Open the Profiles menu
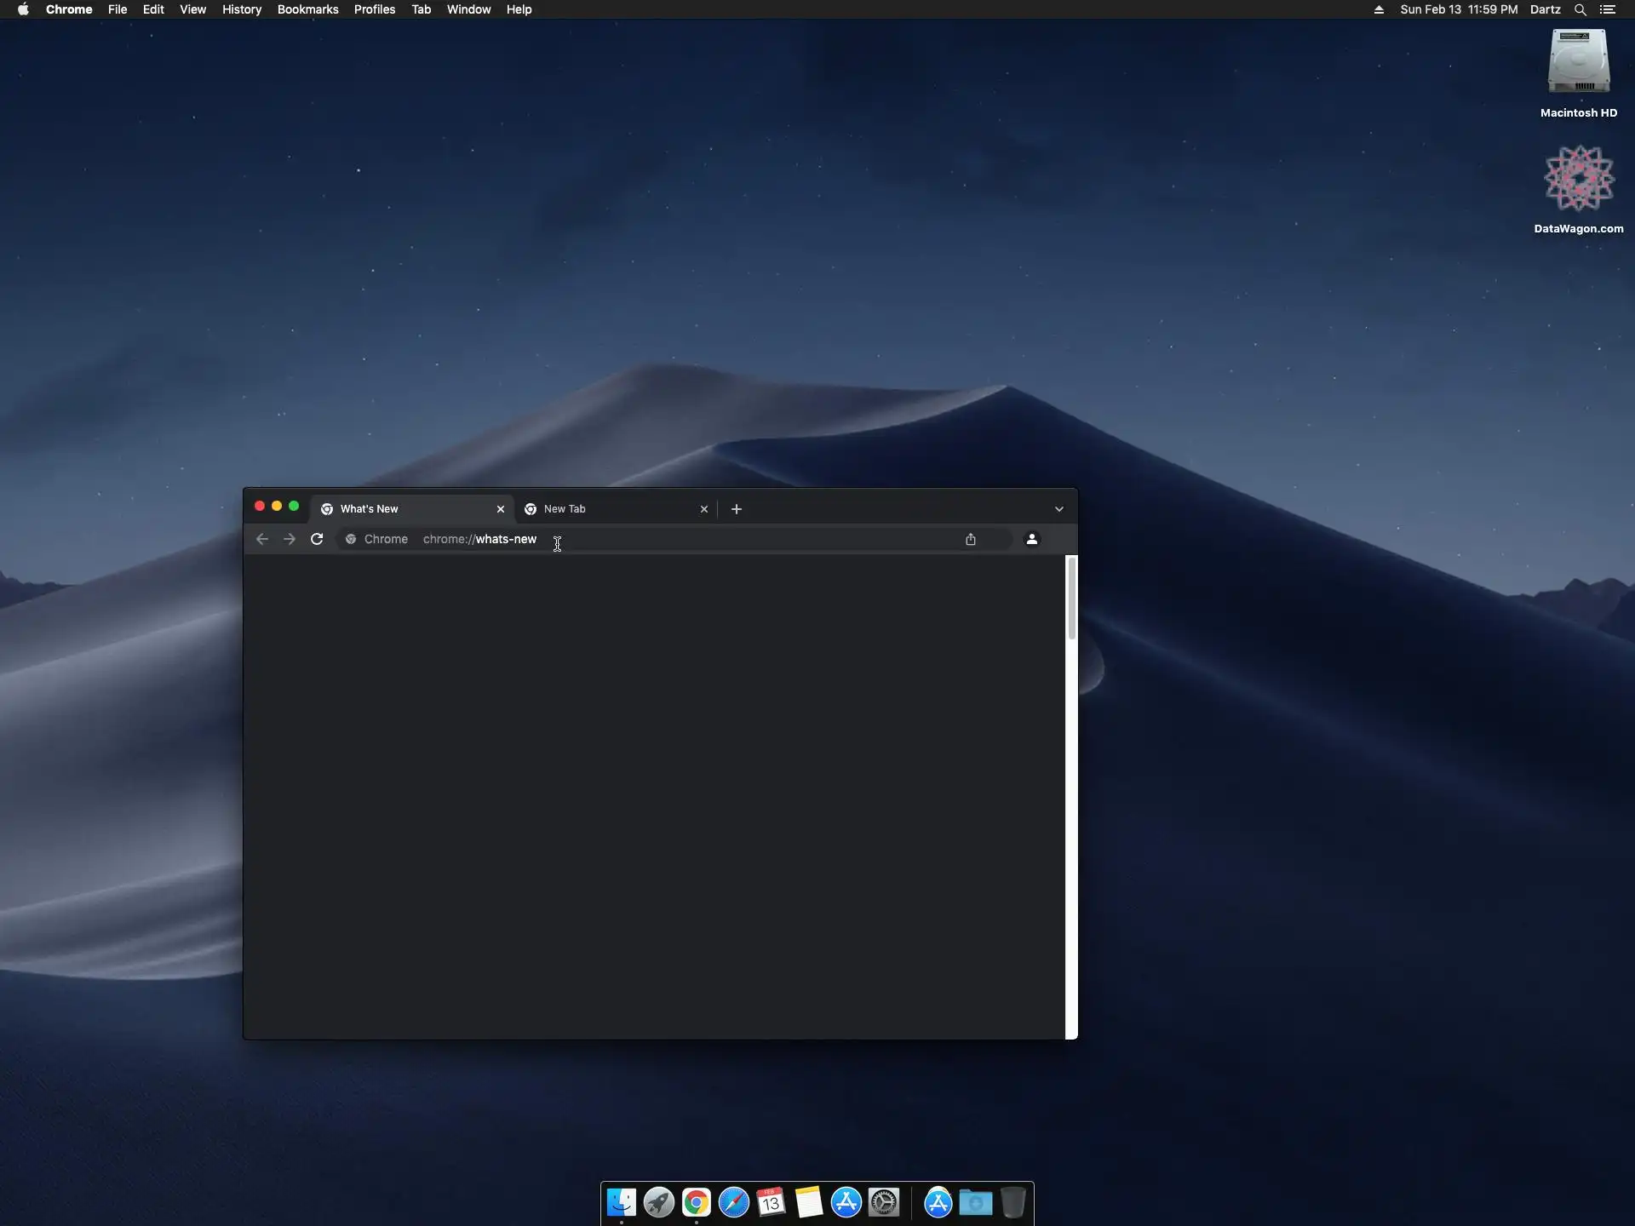The width and height of the screenshot is (1635, 1226). [374, 9]
